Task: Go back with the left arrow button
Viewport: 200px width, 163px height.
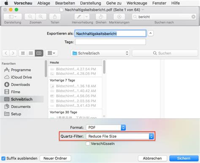Action: coord(6,53)
